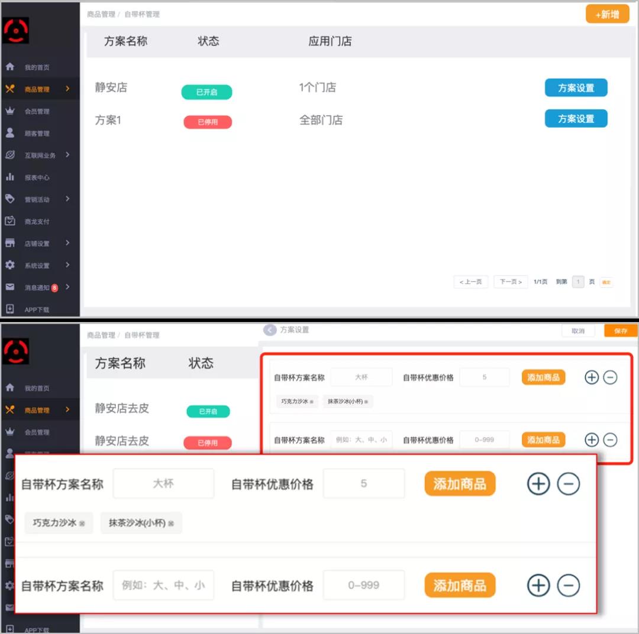Go to 我的首页 beside the 应用门店 list
639x634 pixels.
pos(37,67)
